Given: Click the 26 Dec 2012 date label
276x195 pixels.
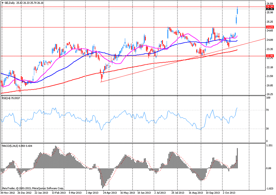Looking at the screenshot, I should click(x=24, y=193).
